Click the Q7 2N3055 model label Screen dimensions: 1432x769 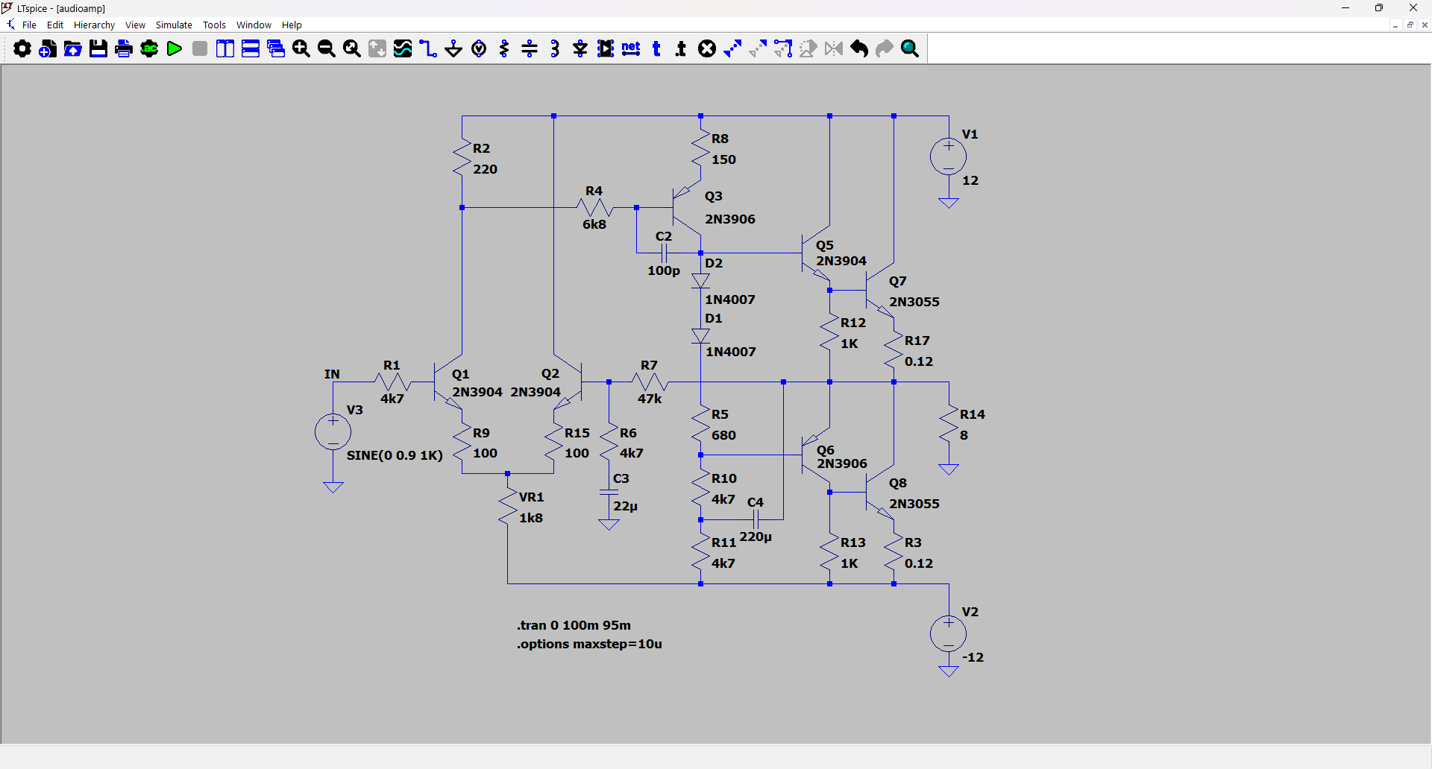point(914,302)
